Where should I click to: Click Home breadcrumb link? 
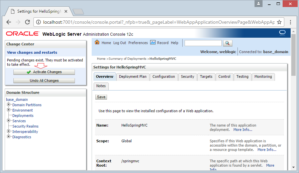tap(101, 59)
